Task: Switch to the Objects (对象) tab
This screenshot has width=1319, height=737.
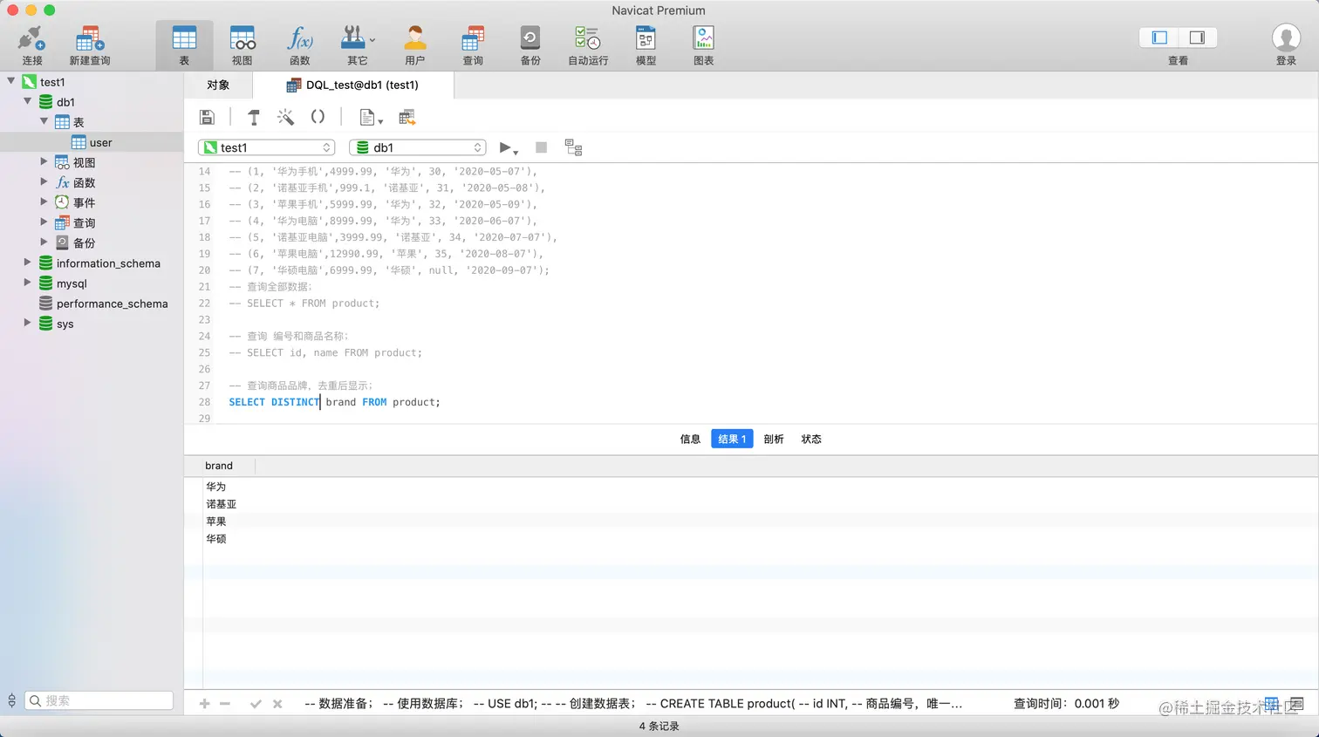Action: coord(218,85)
